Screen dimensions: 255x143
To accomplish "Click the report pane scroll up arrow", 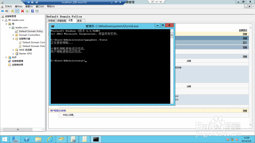I will pyautogui.click(x=251, y=28).
